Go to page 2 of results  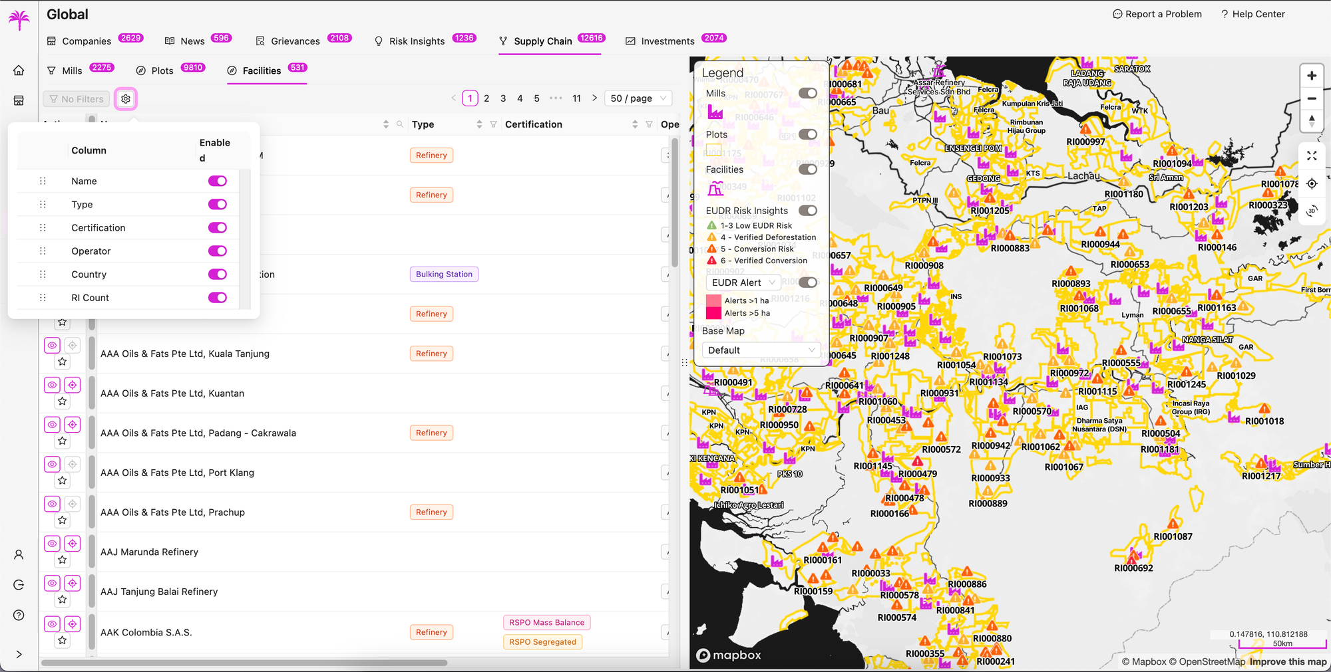[486, 98]
